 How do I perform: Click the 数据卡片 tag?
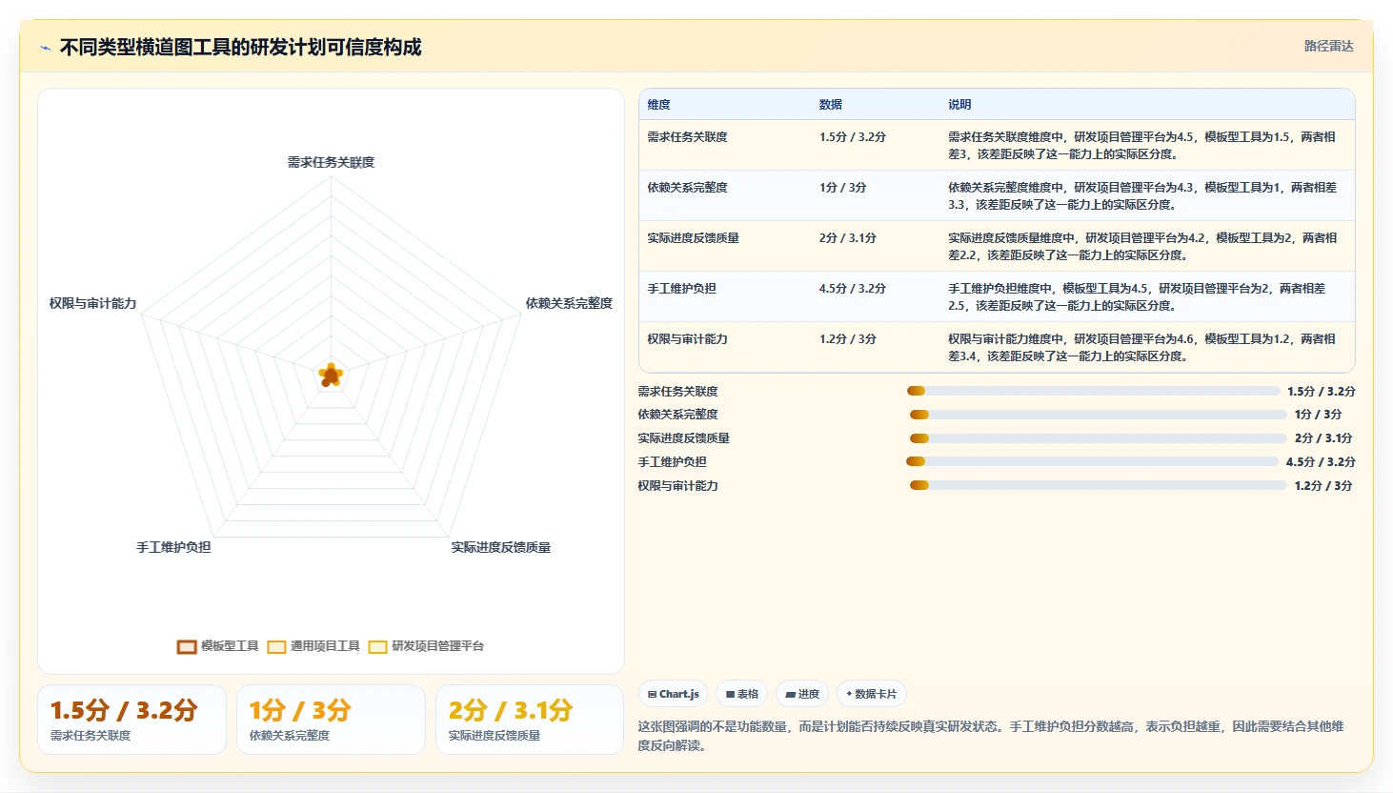[871, 694]
